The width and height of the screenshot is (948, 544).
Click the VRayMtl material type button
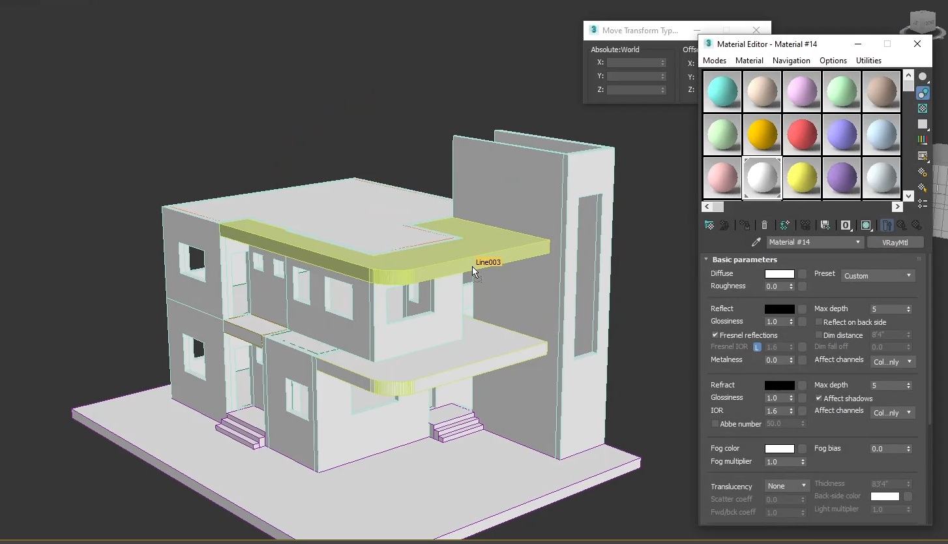pos(895,242)
